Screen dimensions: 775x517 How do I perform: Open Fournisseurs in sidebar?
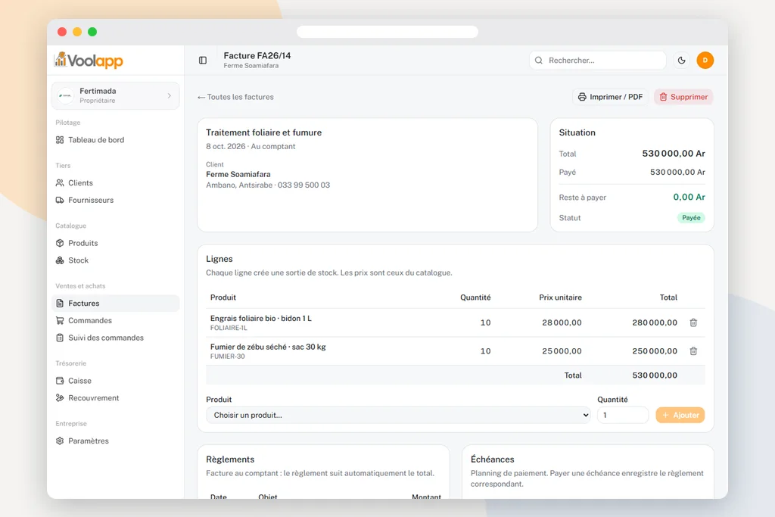tap(115, 200)
